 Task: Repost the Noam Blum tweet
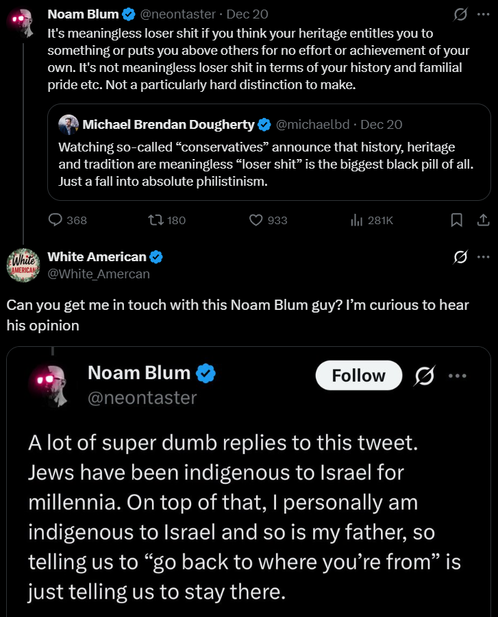[x=156, y=220]
